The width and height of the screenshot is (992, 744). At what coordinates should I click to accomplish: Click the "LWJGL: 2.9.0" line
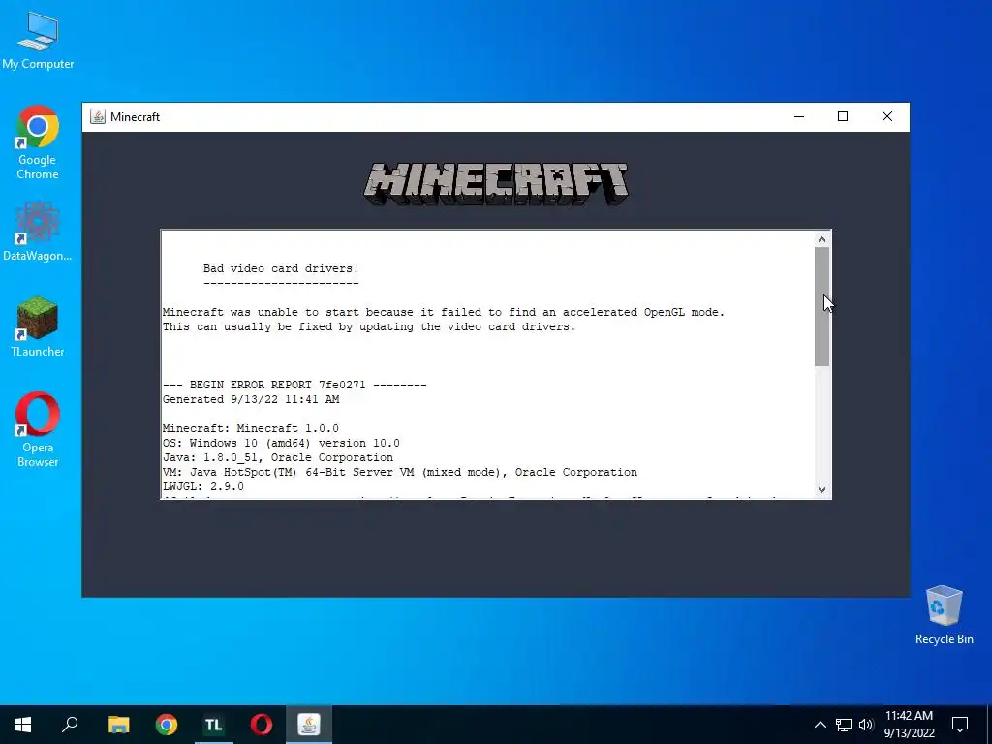tap(203, 486)
